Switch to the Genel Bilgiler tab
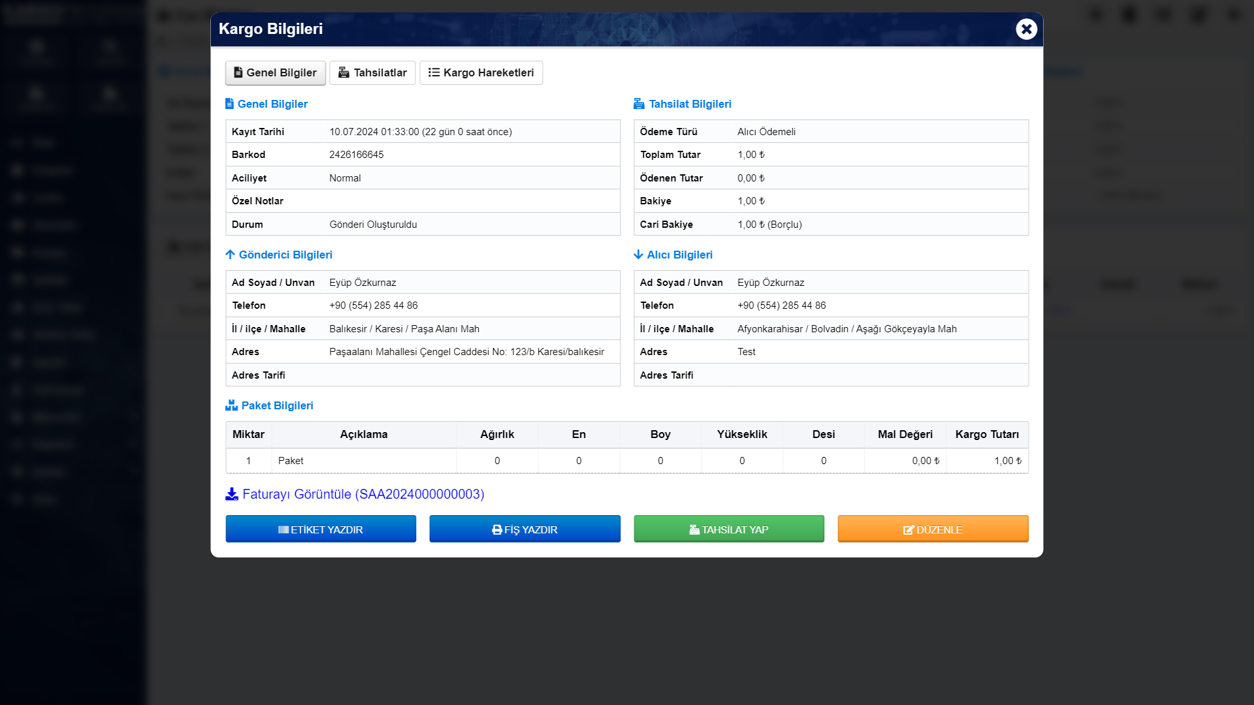The height and width of the screenshot is (705, 1254). [275, 72]
